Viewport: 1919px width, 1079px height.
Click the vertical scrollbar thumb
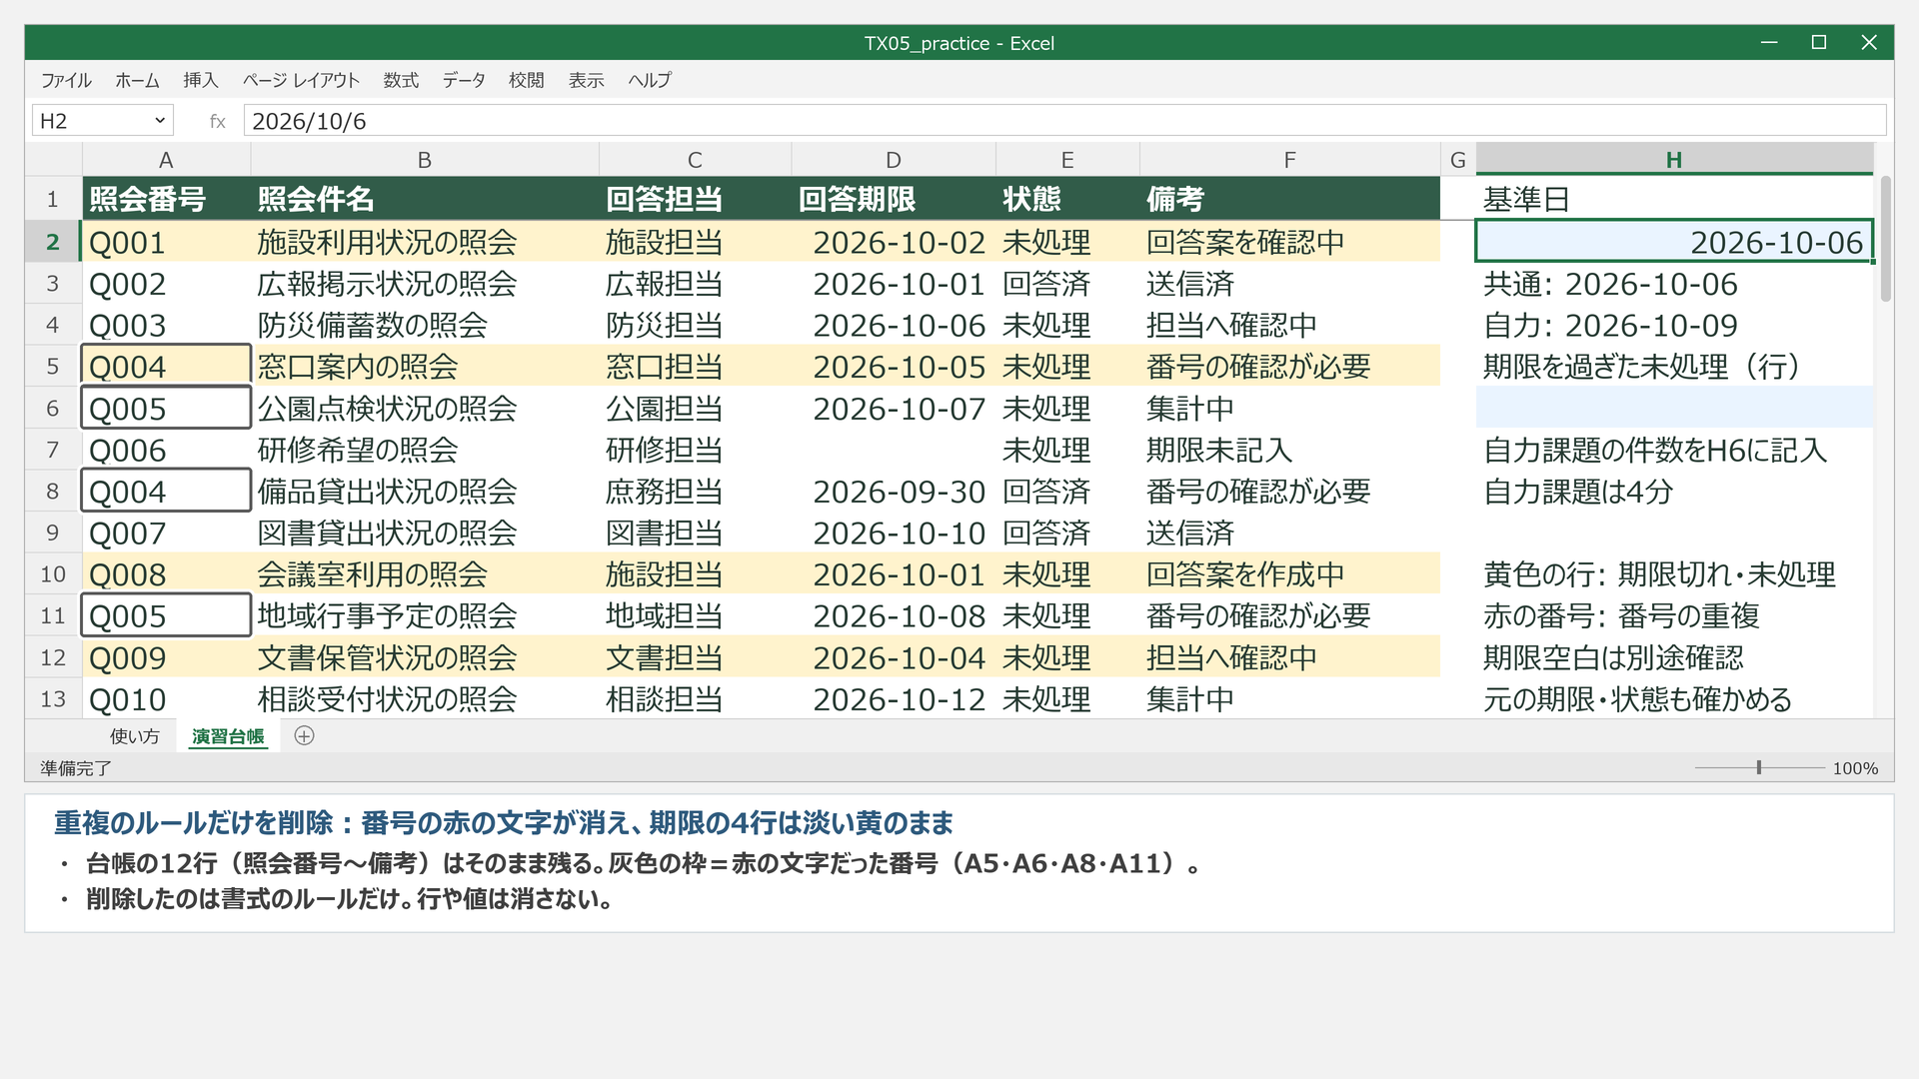click(x=1886, y=239)
